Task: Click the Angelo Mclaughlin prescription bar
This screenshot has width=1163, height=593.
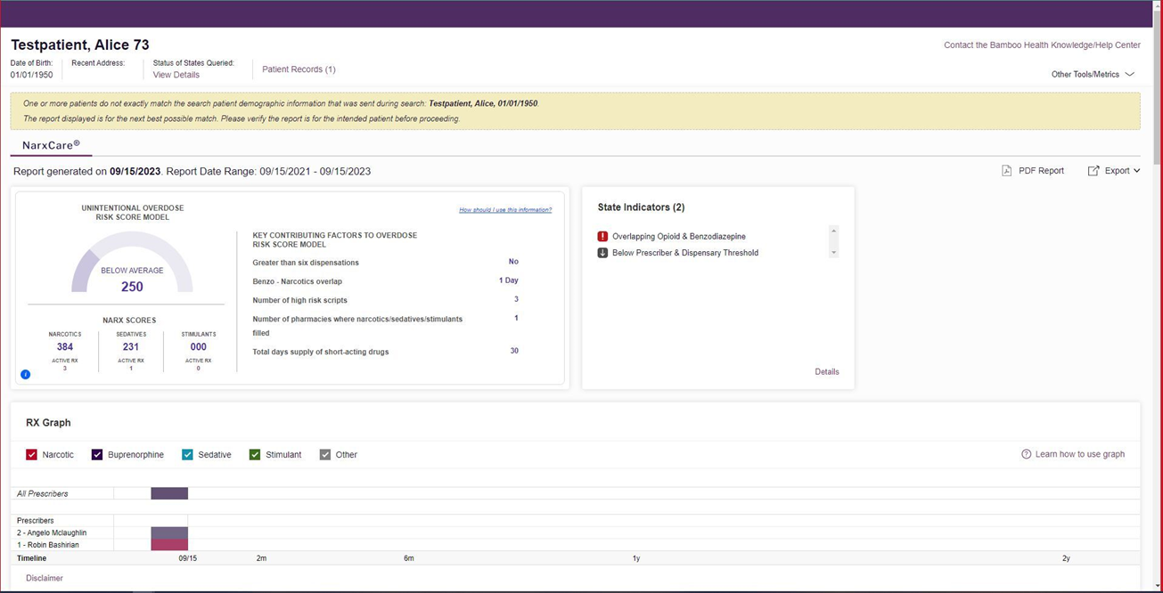Action: (169, 532)
